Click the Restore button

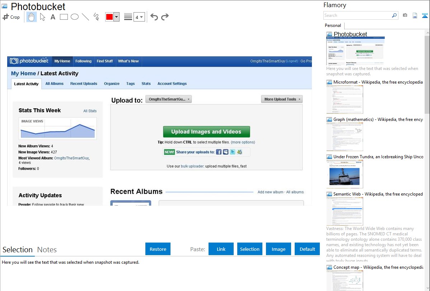(x=158, y=249)
